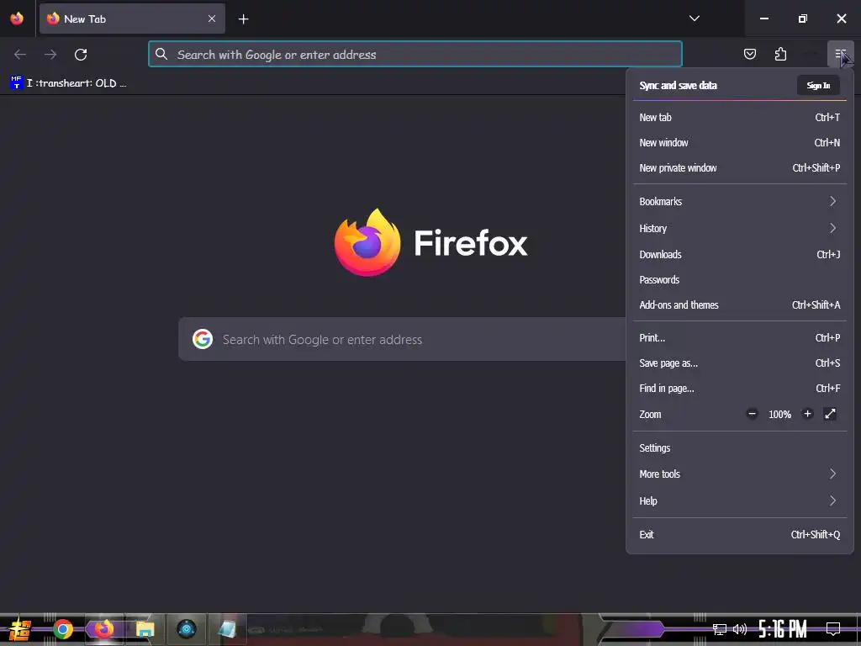Screen dimensions: 861x646
Task: Click the 5:16 PM clock
Action: (783, 629)
